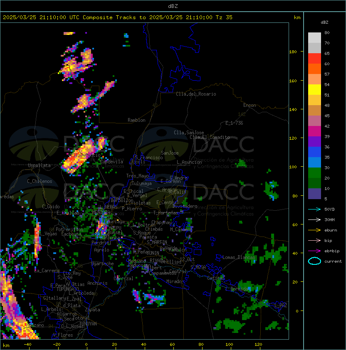Click the Mirador map label
Image resolution: width=346 pixels, height=350 pixels.
[175, 281]
